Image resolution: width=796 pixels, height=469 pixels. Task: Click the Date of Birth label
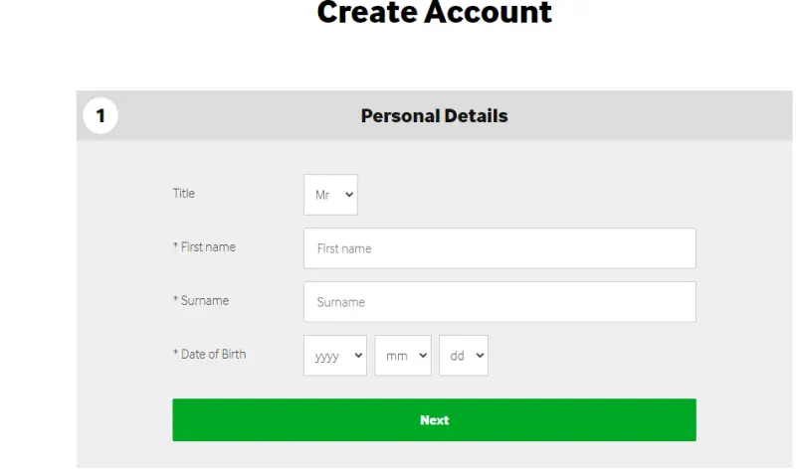pos(213,354)
